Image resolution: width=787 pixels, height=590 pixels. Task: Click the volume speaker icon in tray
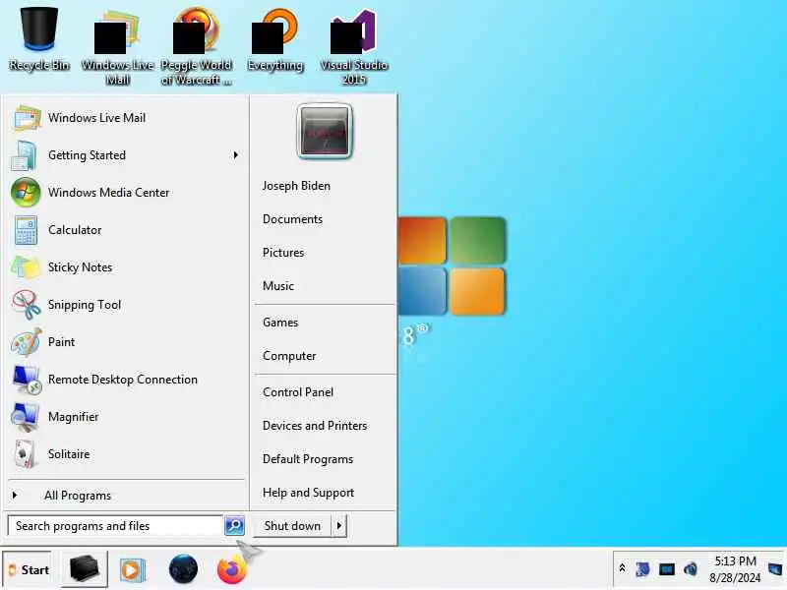point(691,569)
